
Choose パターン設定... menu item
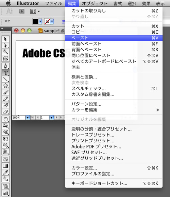[x=114, y=104]
